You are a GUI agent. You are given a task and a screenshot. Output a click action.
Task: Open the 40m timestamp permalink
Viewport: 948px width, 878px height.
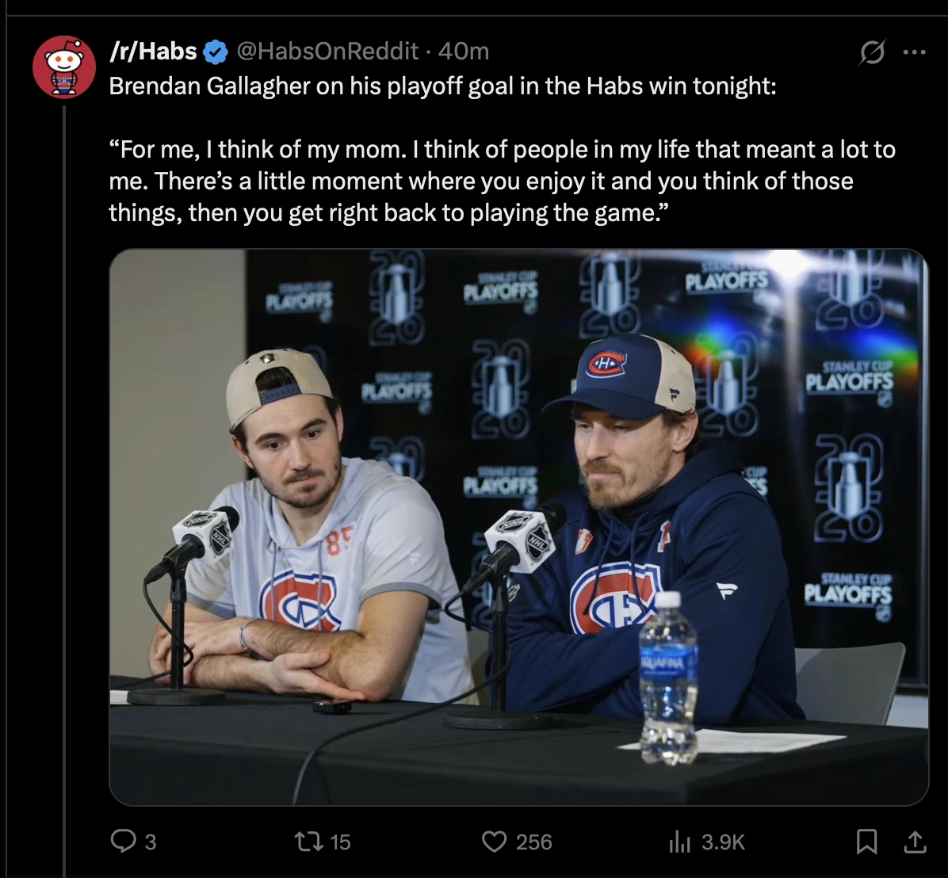463,52
